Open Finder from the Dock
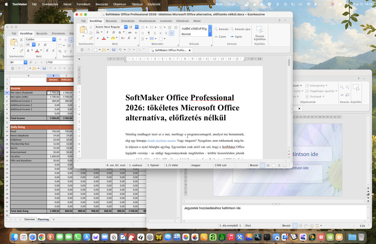 click(x=14, y=237)
